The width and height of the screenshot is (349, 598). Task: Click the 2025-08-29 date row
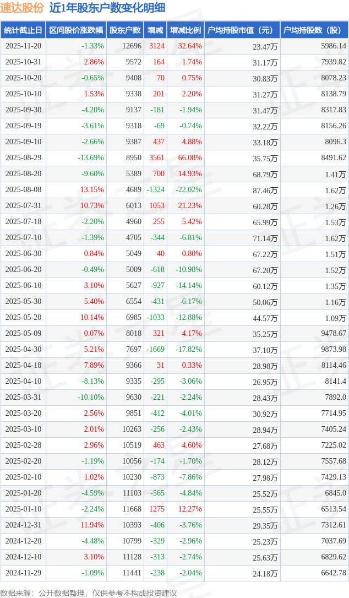click(23, 158)
